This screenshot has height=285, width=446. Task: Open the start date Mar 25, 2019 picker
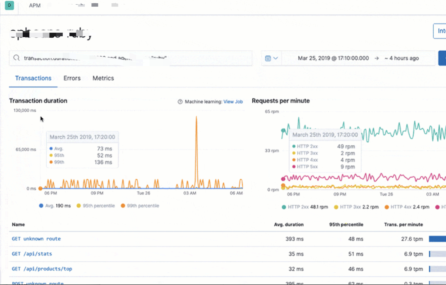pos(333,58)
